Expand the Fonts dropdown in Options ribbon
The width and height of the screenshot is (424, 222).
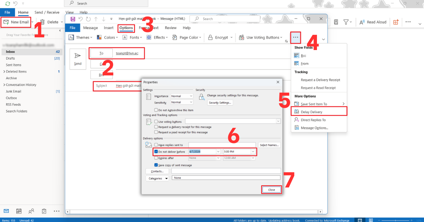coord(141,37)
